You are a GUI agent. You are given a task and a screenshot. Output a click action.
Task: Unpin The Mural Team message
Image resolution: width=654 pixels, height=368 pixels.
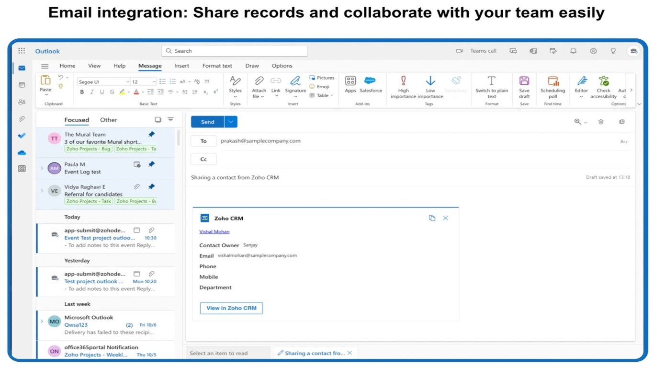[151, 135]
